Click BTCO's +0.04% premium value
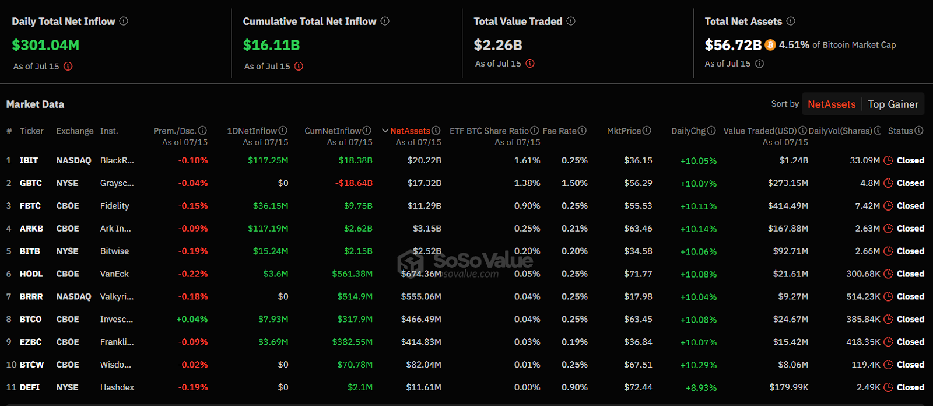 click(x=192, y=319)
